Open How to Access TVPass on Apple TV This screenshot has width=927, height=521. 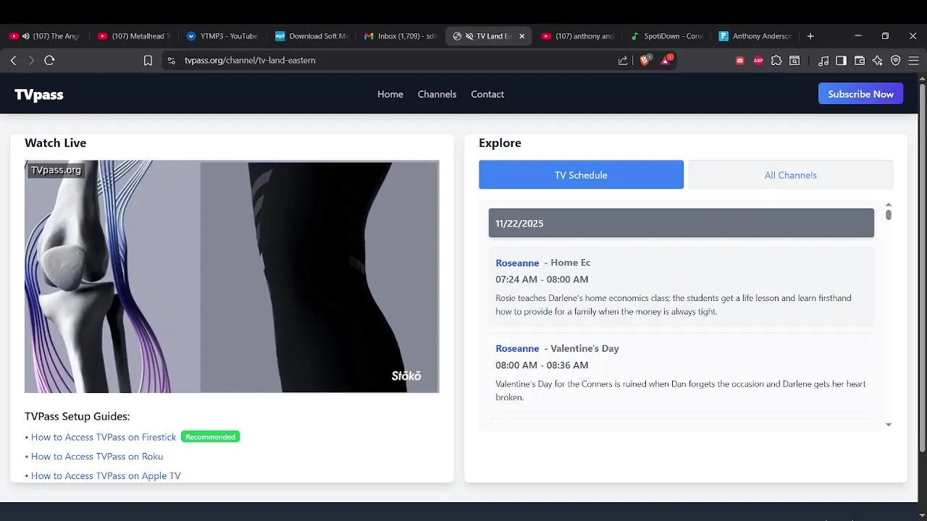106,476
